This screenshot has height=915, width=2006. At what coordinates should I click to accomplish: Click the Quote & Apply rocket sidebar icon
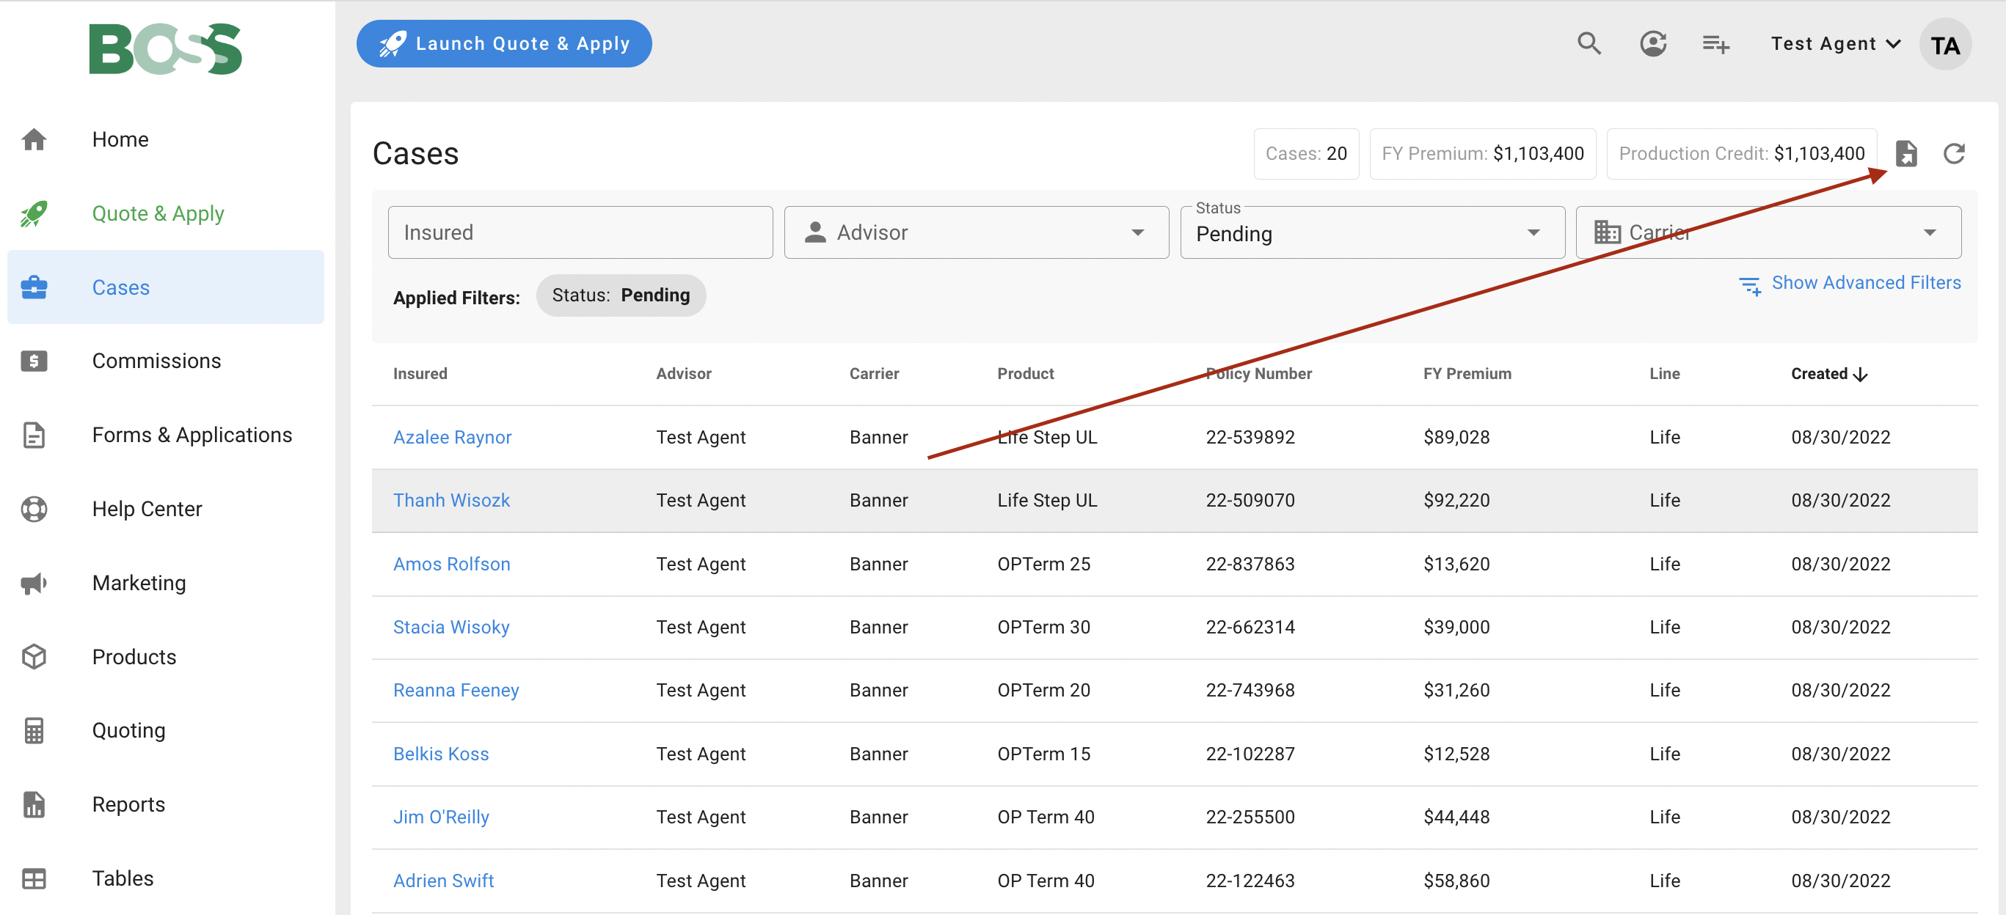click(34, 212)
